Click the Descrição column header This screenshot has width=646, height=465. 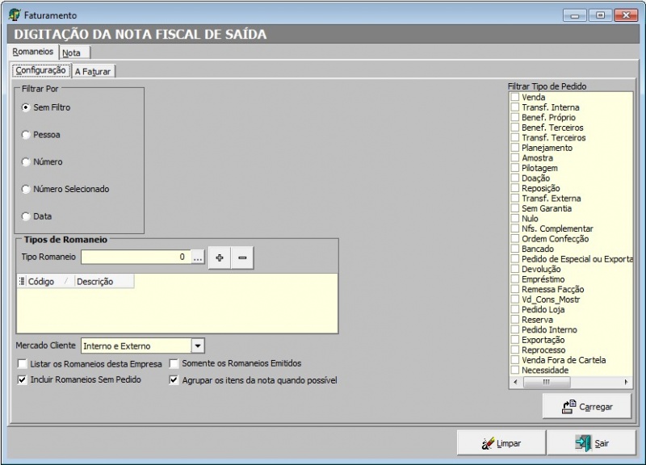point(95,282)
